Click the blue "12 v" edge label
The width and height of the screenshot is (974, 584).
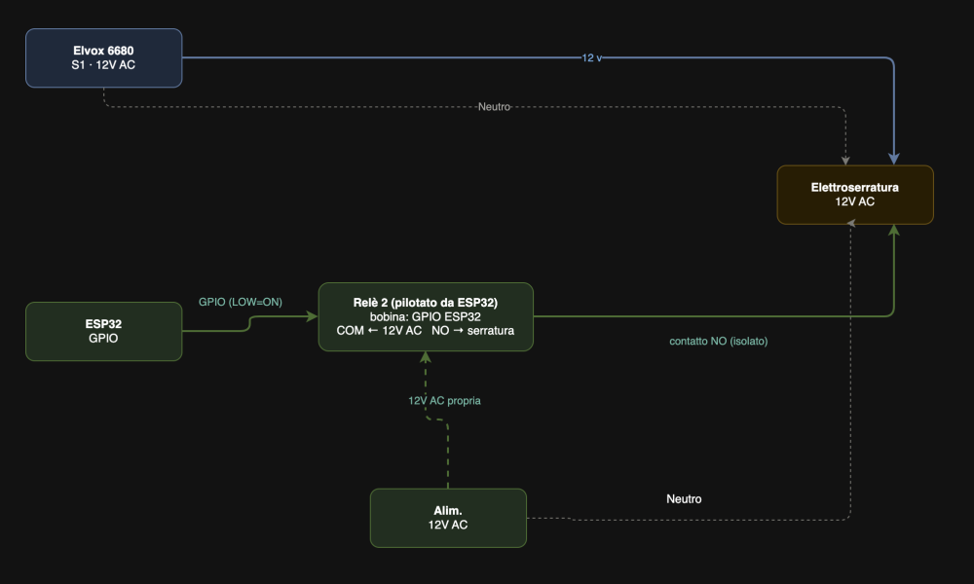pos(591,58)
